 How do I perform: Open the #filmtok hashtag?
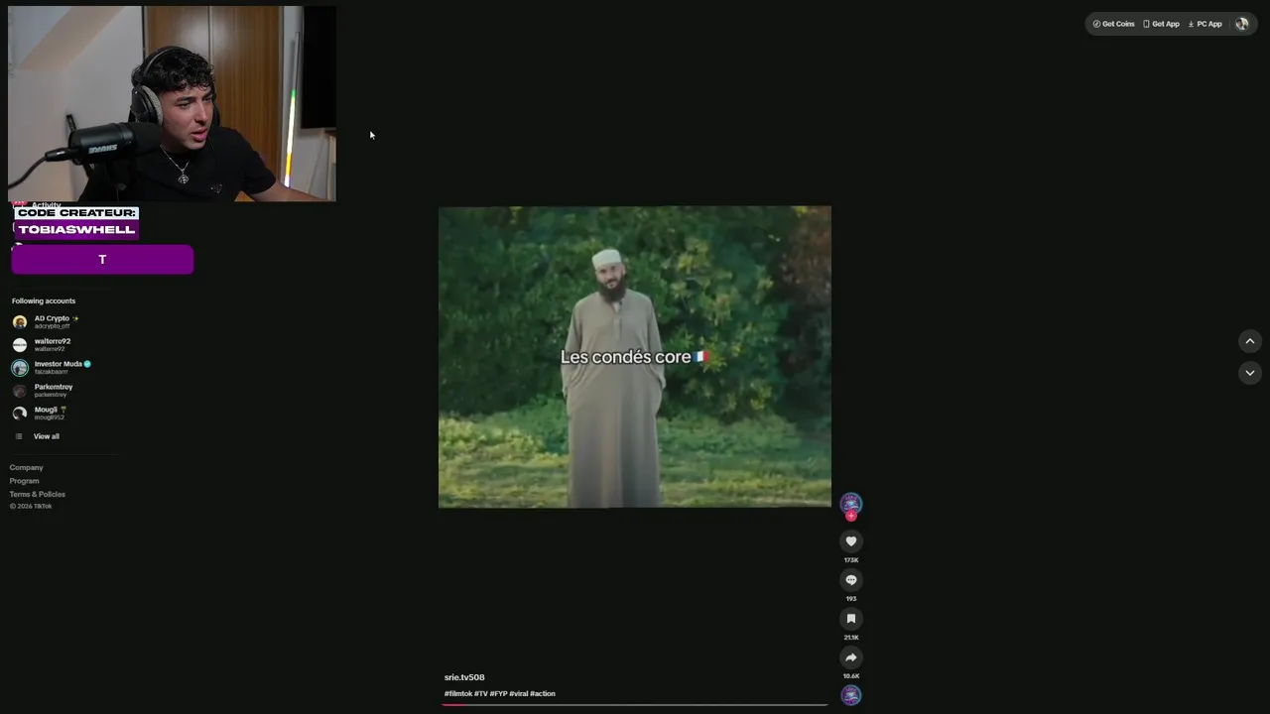[x=458, y=694]
